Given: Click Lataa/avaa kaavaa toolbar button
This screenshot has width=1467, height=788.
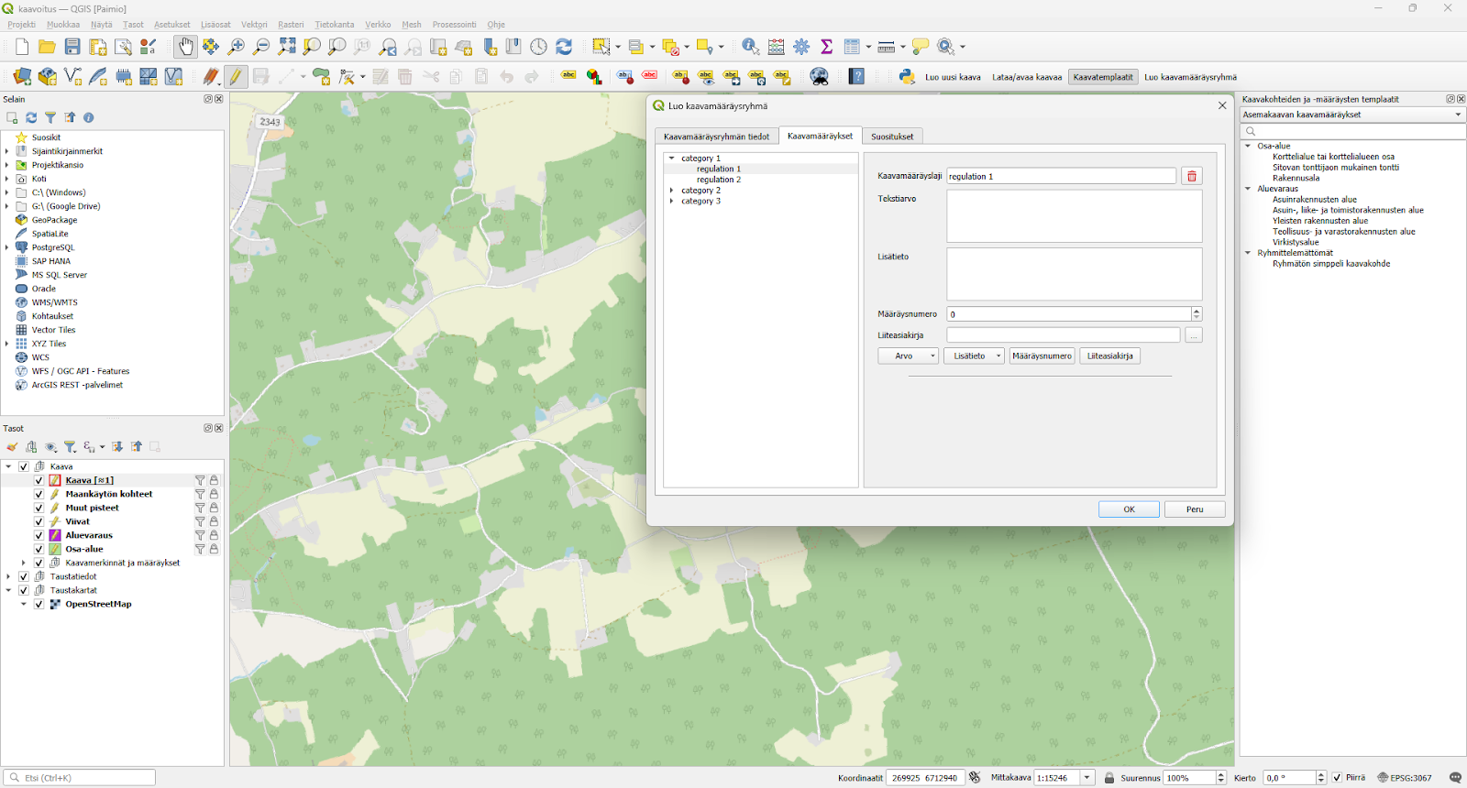Looking at the screenshot, I should pyautogui.click(x=1027, y=77).
